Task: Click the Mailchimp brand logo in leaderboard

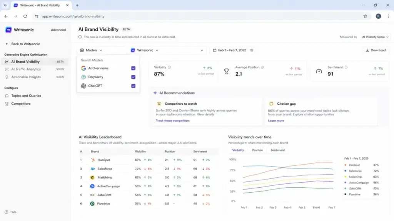Action: coord(92,177)
